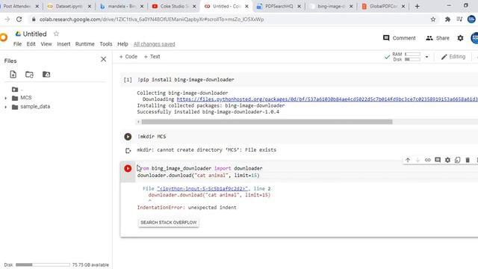The height and width of the screenshot is (269, 478).
Task: Select the sample_data folder
Action: [35, 106]
